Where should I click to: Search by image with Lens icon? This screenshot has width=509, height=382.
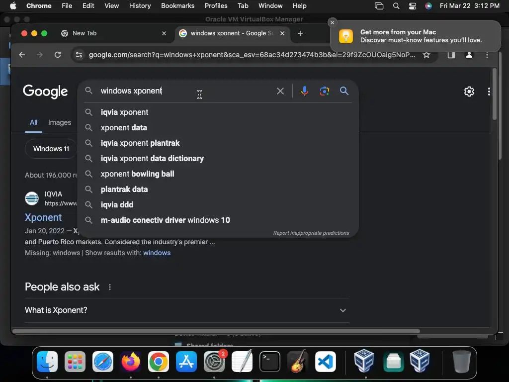pos(324,91)
